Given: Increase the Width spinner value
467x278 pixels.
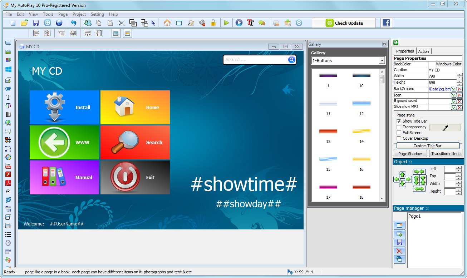Looking at the screenshot, I should (459, 74).
